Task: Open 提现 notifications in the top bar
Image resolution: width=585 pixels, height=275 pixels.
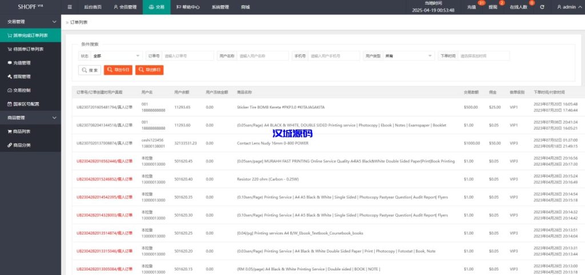Action: [492, 7]
